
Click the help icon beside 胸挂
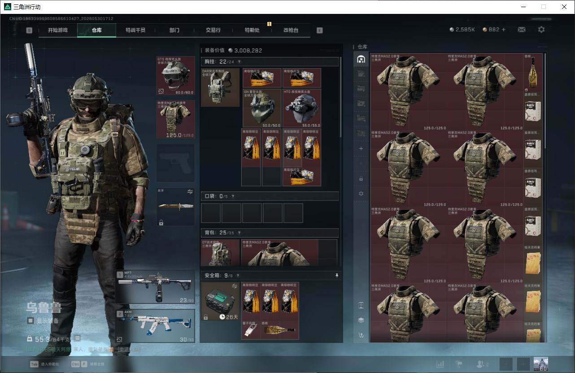tap(239, 62)
